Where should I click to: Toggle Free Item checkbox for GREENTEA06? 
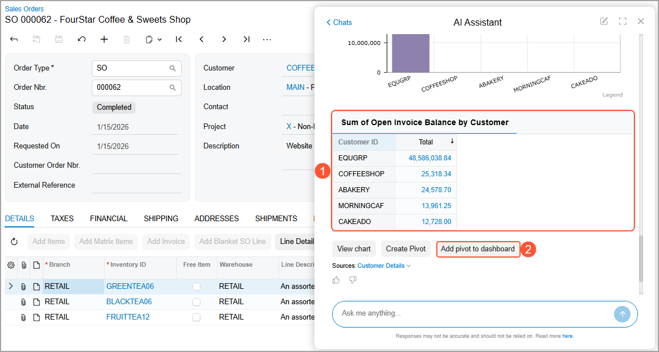point(197,287)
